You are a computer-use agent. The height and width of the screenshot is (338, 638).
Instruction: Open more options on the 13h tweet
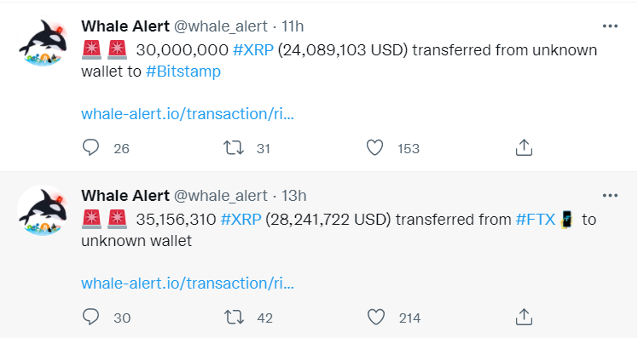610,196
